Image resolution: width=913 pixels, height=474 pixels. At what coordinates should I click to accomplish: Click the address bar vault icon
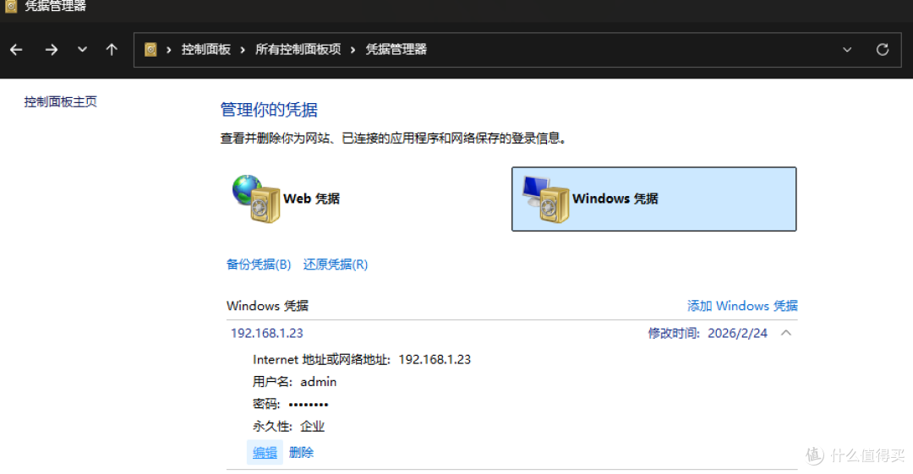click(x=150, y=50)
